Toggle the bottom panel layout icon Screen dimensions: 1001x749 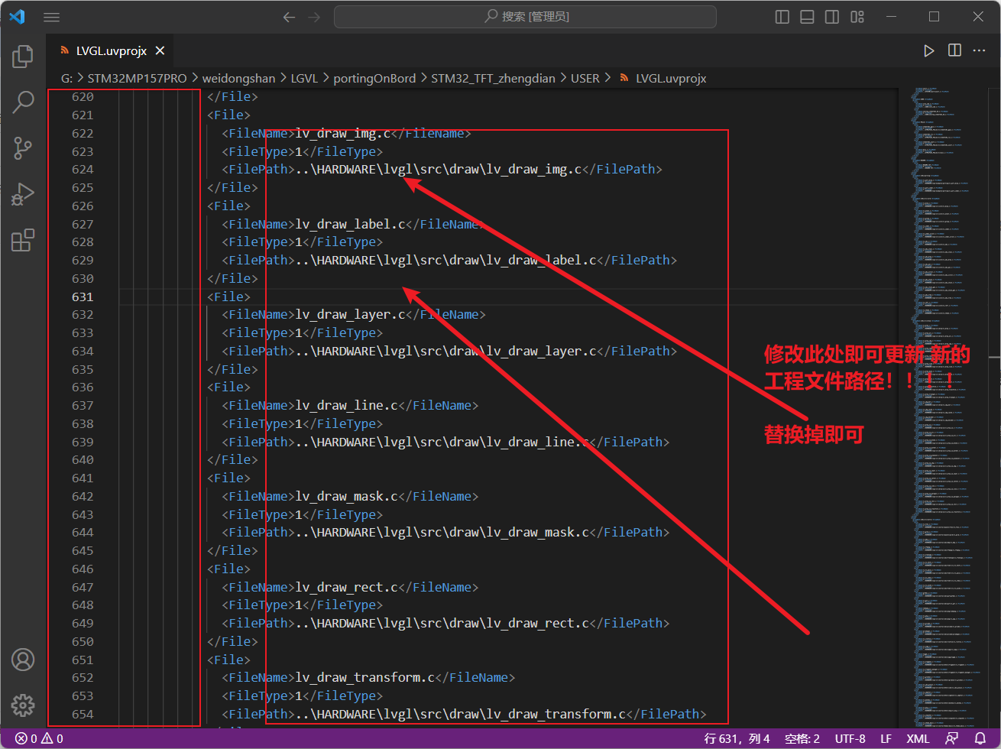(x=807, y=17)
